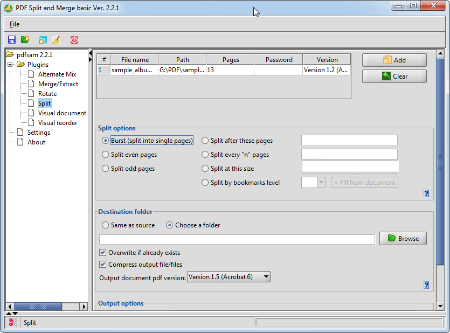Open the File menu
Image resolution: width=450 pixels, height=333 pixels.
[15, 24]
